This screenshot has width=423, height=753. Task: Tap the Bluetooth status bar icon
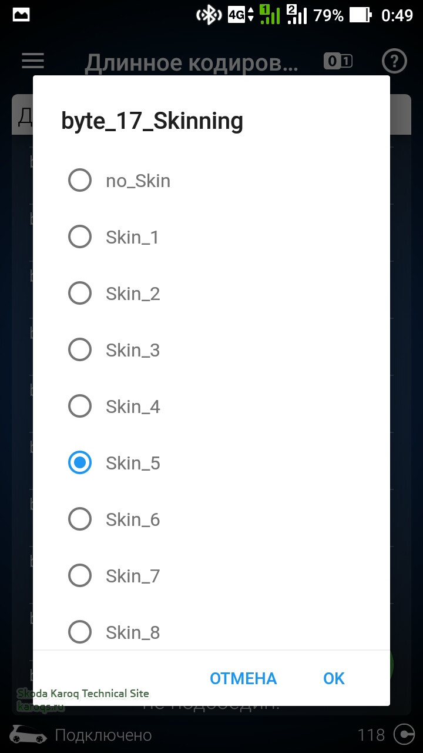(208, 15)
